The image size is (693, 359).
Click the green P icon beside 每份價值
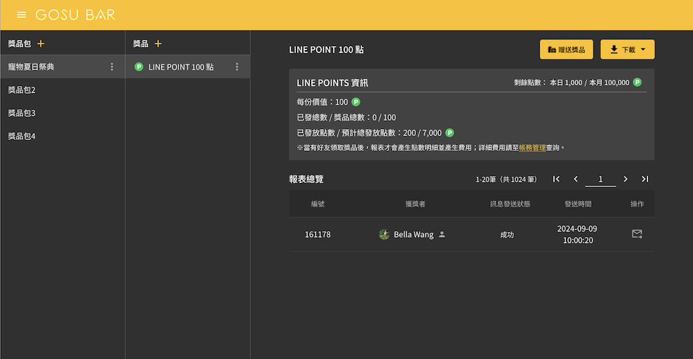(x=355, y=102)
